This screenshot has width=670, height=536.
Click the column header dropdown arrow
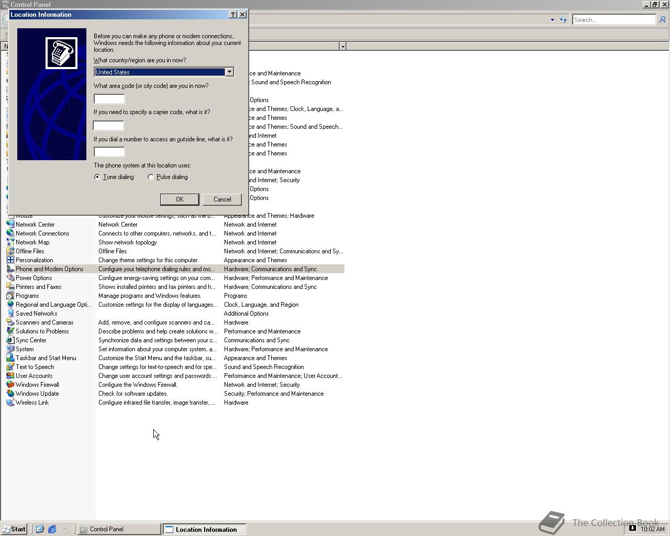click(x=343, y=47)
